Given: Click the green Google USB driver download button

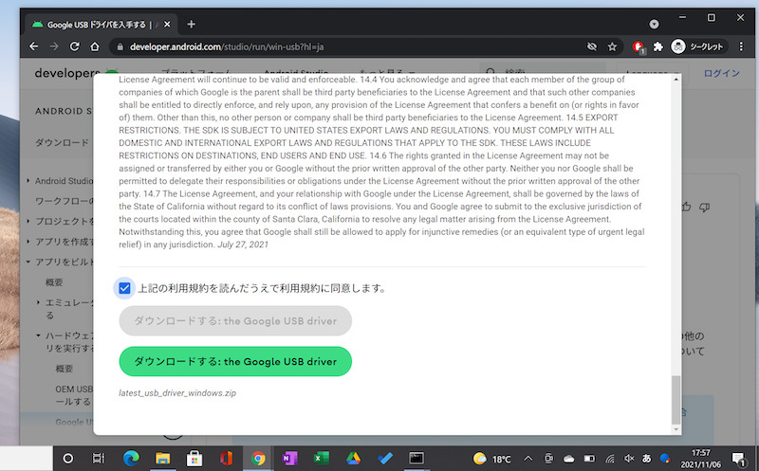Looking at the screenshot, I should pyautogui.click(x=235, y=362).
